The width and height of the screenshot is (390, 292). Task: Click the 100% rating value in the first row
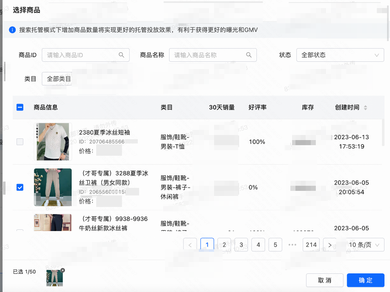[257, 142]
